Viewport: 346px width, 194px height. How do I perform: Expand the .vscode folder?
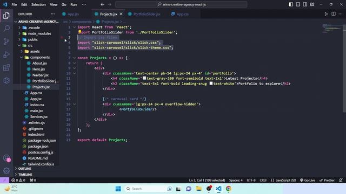click(x=34, y=27)
